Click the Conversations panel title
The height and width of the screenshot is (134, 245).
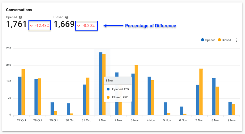pos(19,10)
